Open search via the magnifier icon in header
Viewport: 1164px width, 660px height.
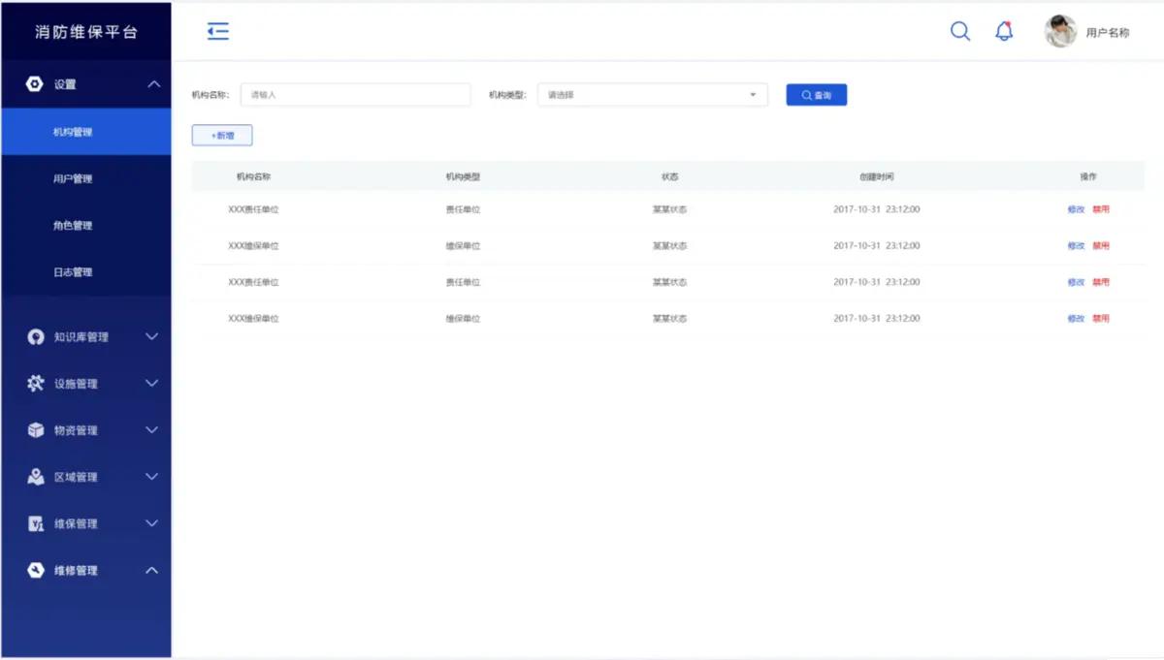tap(960, 31)
